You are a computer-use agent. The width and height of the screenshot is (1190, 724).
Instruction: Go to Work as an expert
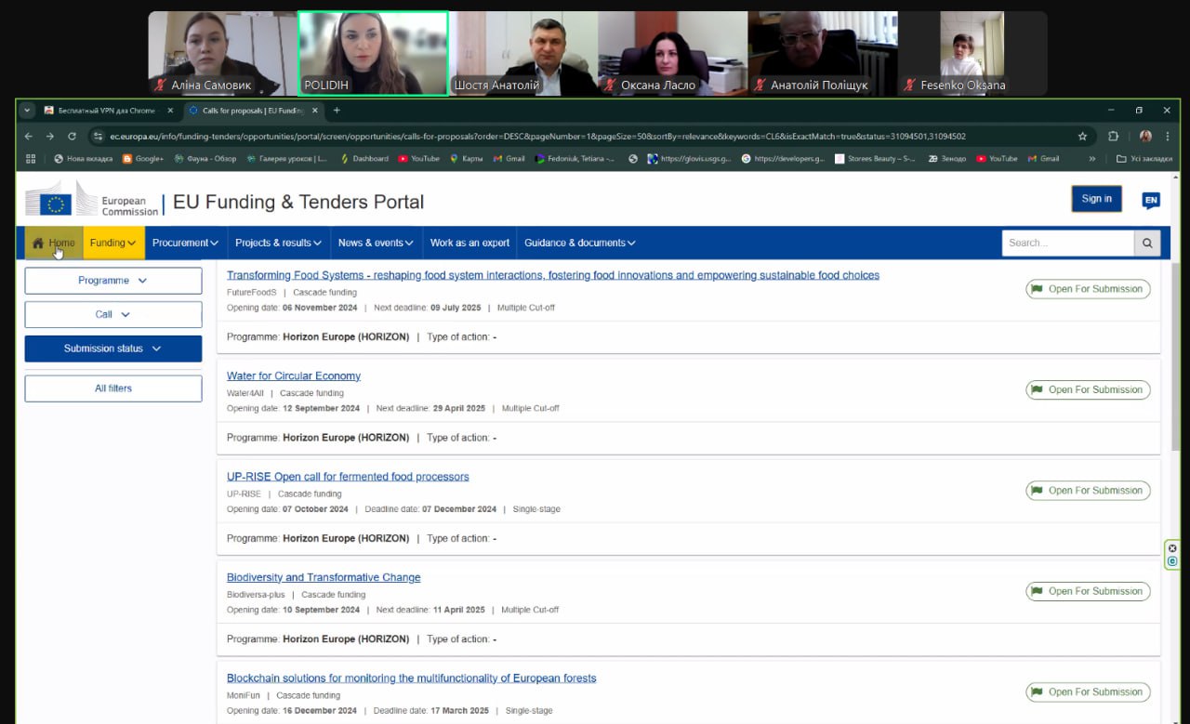point(469,243)
